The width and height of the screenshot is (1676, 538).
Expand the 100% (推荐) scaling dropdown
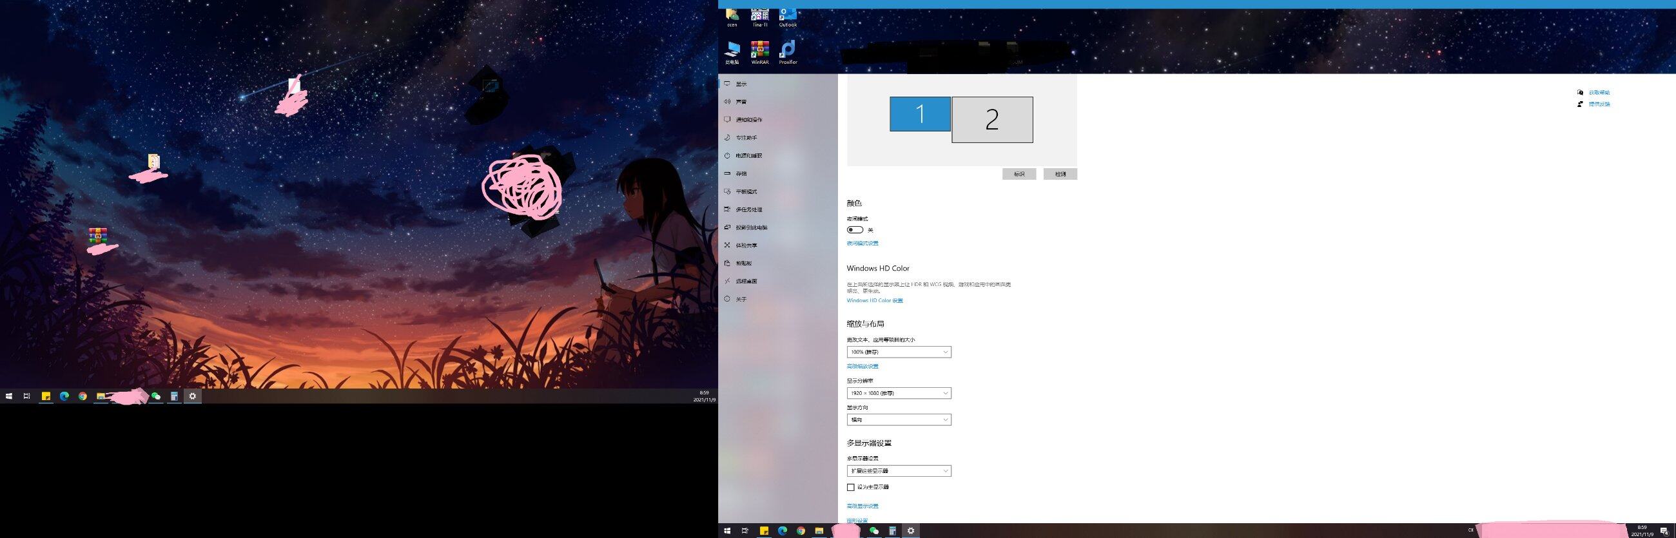point(899,352)
